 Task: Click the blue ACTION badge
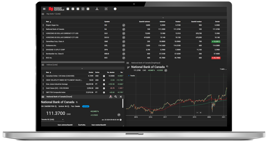[x=86, y=107]
